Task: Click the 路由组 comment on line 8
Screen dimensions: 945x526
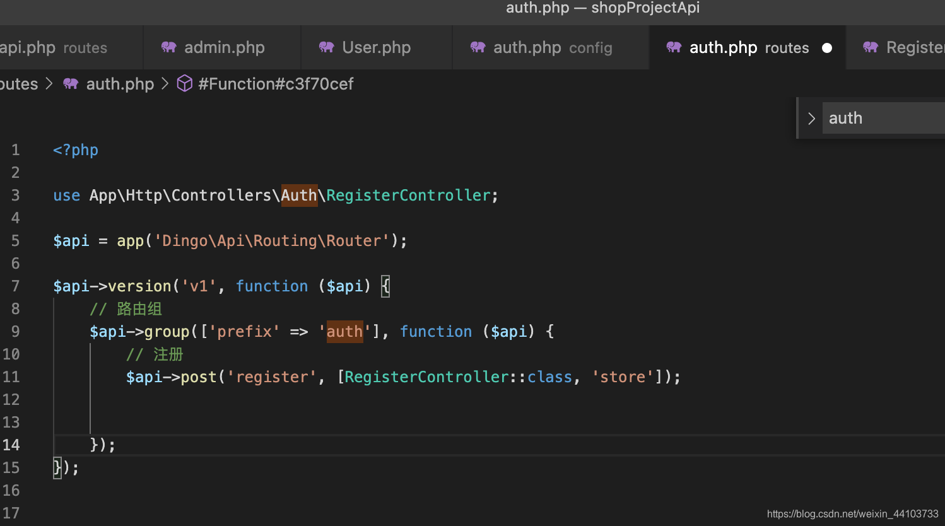Action: tap(126, 309)
